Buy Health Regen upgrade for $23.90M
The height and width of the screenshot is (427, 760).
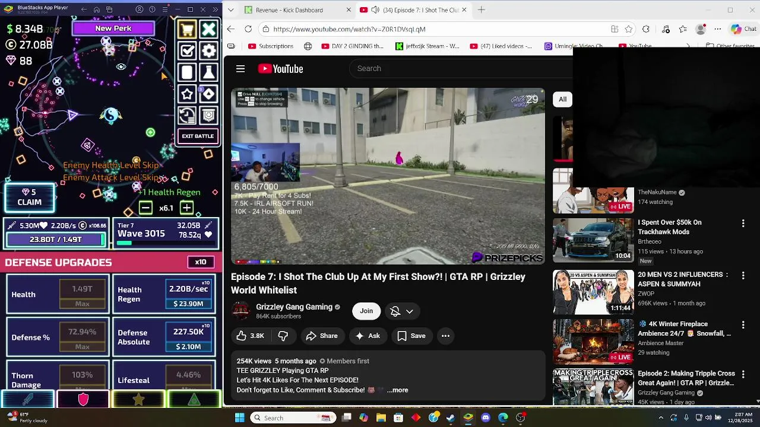click(x=188, y=294)
